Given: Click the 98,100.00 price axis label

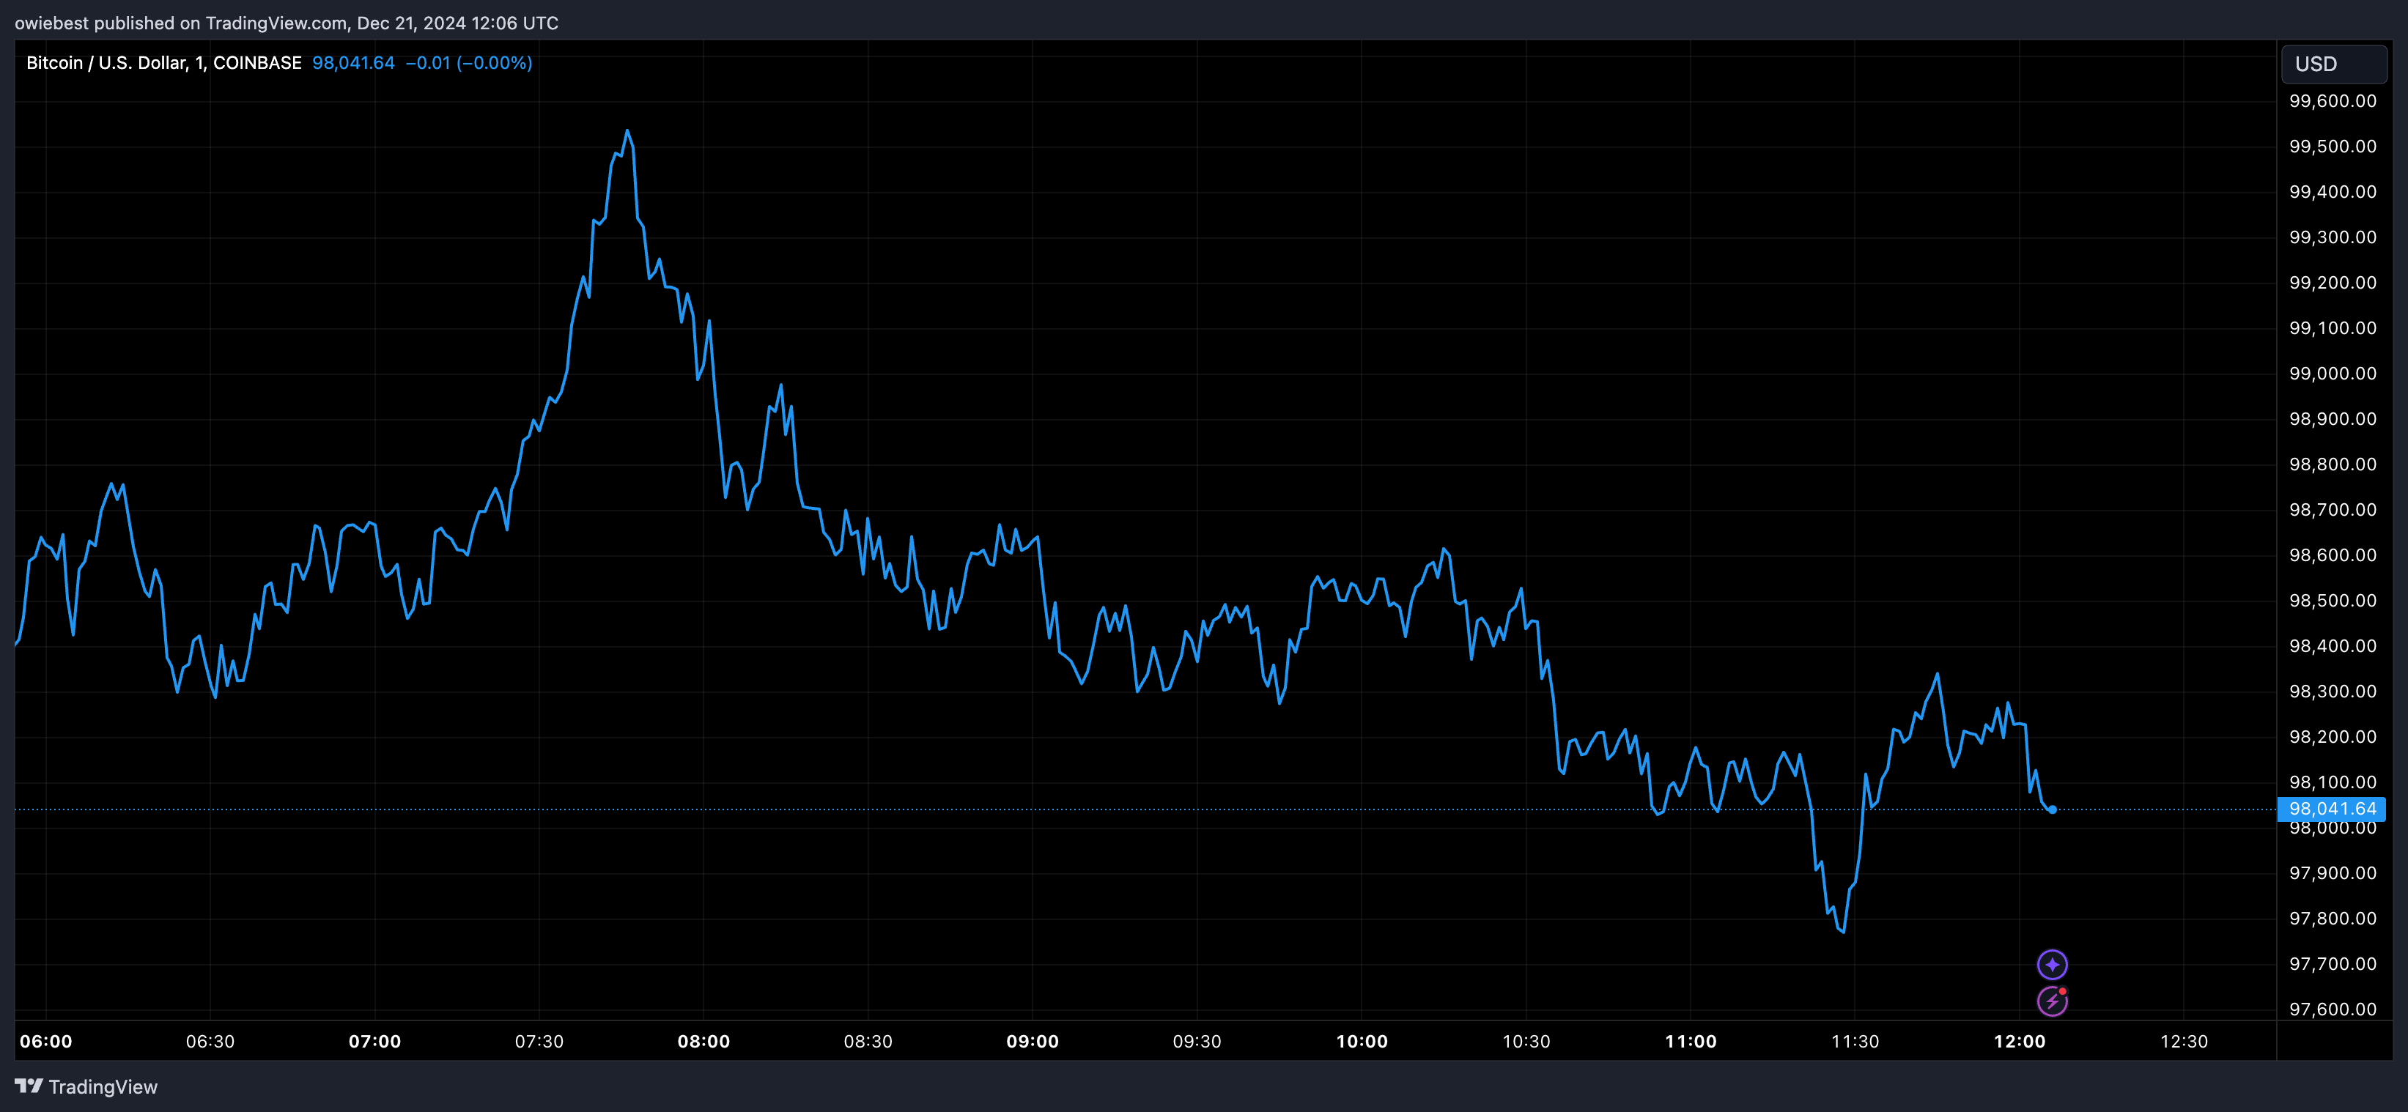Looking at the screenshot, I should 2333,782.
